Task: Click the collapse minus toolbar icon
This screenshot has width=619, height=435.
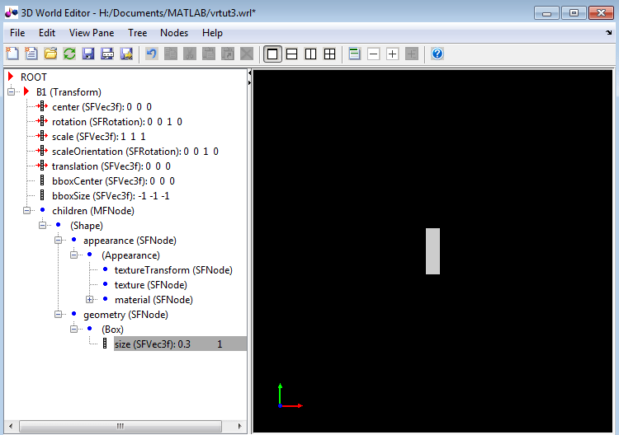Action: pos(373,54)
